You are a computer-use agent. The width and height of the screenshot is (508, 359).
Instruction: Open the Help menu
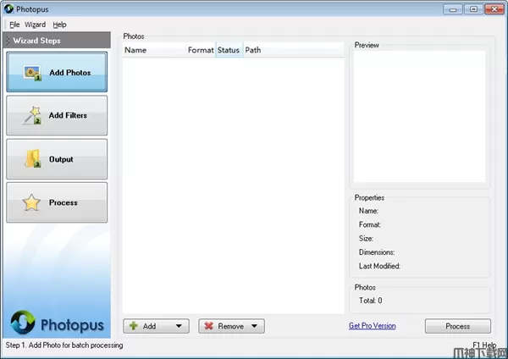tap(59, 25)
